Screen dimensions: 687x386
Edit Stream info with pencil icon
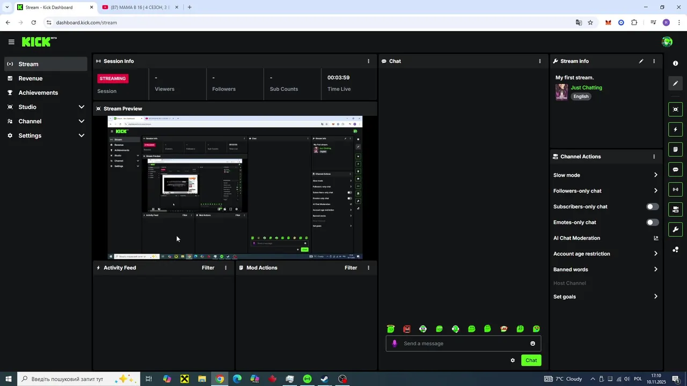coord(641,61)
